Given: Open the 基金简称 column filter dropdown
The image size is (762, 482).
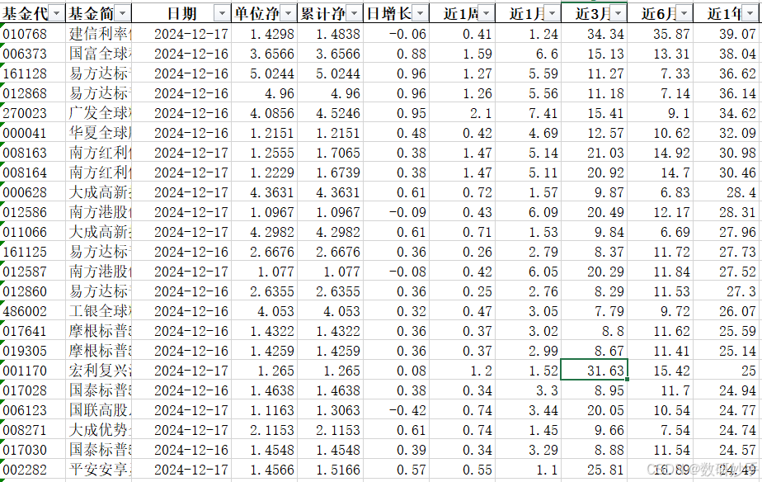Looking at the screenshot, I should (123, 14).
